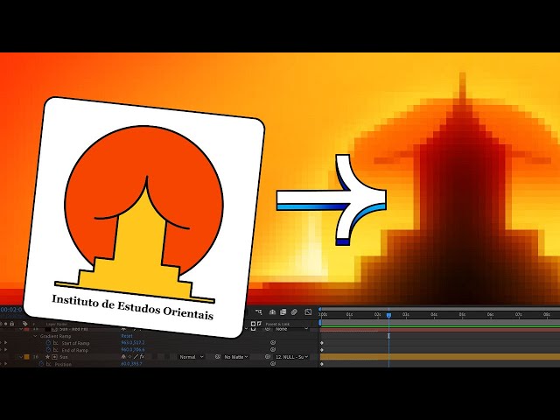Click the blue current time indicator handle
Viewport: 560px width, 420px height.
pyautogui.click(x=388, y=315)
